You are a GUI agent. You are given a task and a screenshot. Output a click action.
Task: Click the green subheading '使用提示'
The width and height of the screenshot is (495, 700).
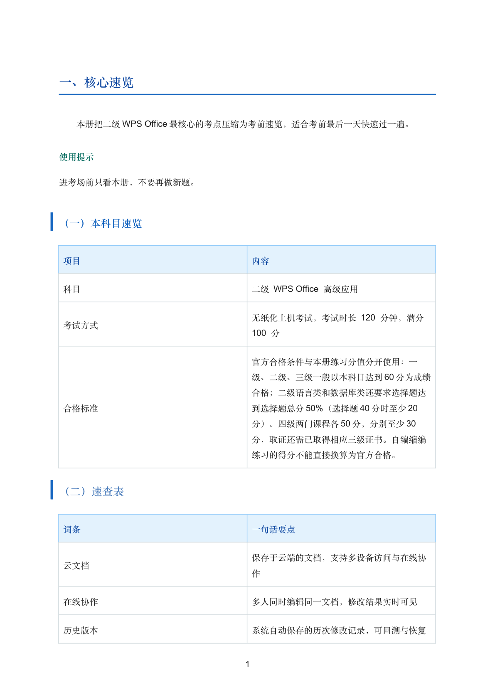(76, 157)
